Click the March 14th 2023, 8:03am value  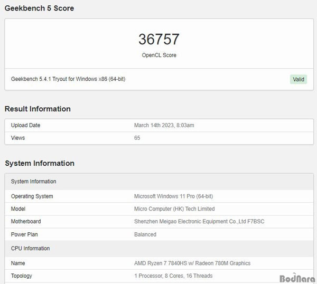click(x=164, y=125)
